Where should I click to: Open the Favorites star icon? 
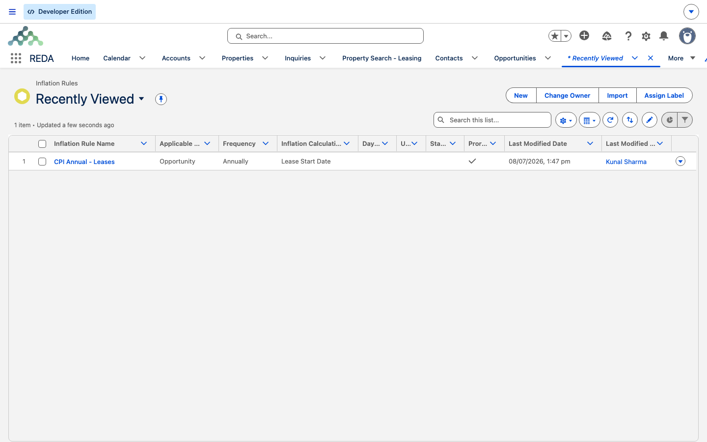click(x=555, y=36)
